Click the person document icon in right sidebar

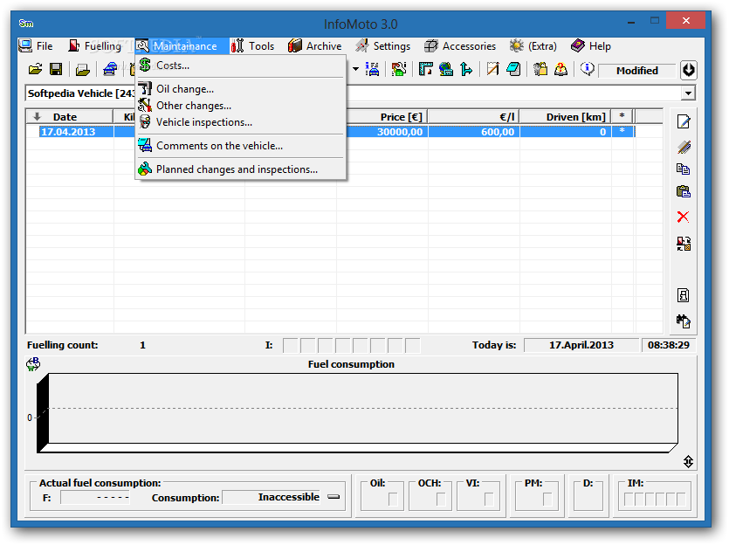coord(683,295)
